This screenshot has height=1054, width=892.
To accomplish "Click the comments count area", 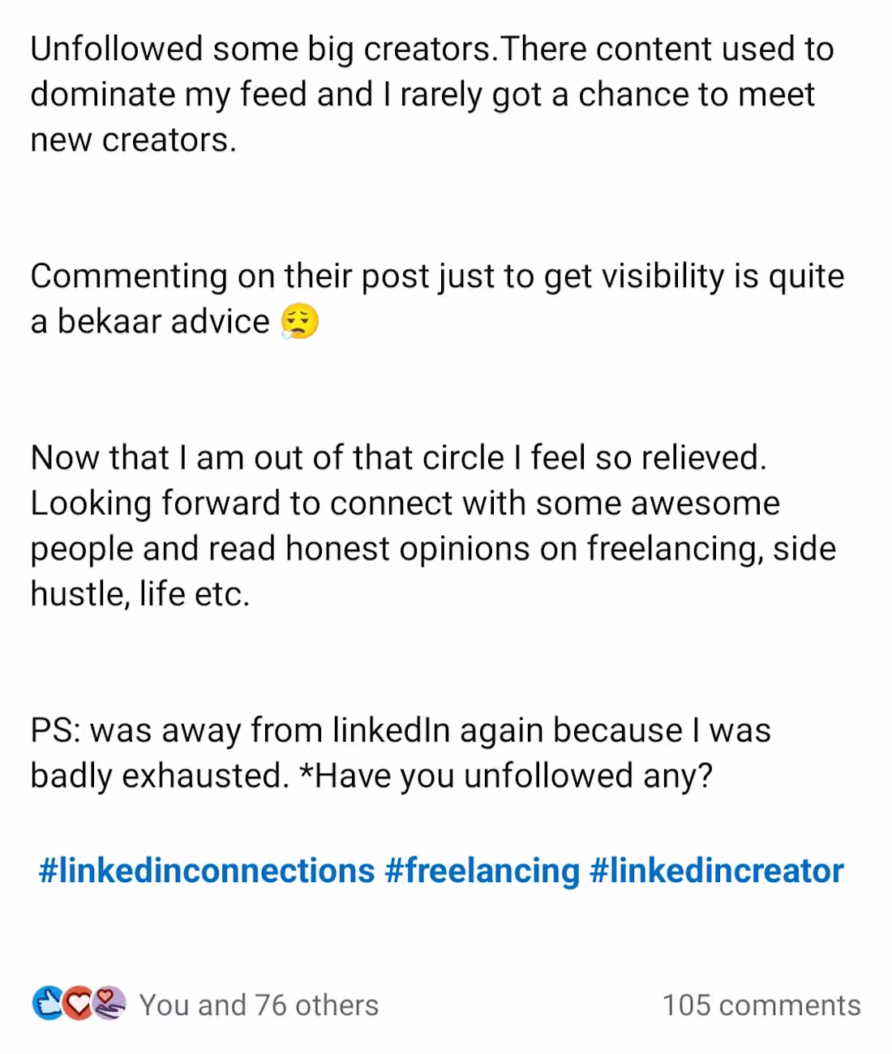I will tap(761, 1005).
